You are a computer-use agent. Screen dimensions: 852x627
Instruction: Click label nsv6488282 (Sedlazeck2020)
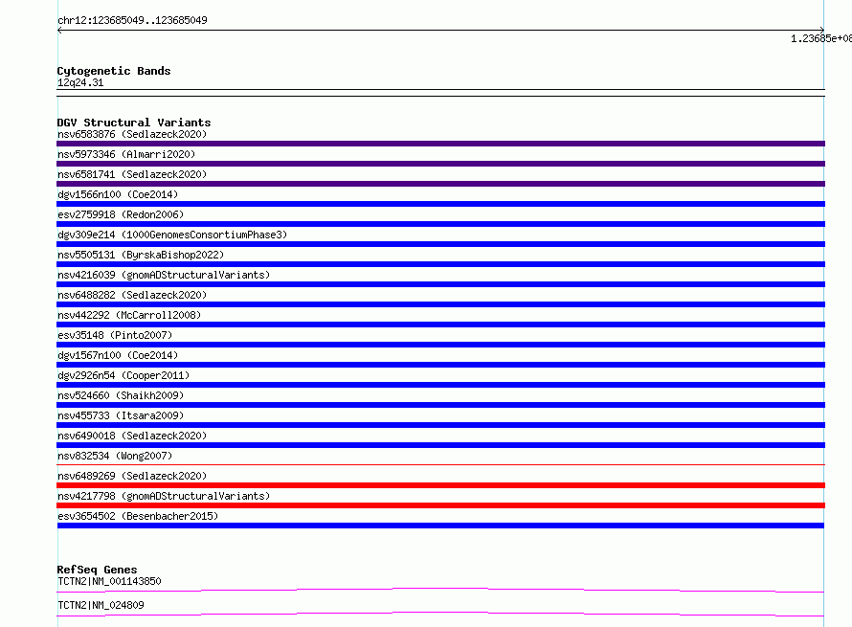pos(132,295)
